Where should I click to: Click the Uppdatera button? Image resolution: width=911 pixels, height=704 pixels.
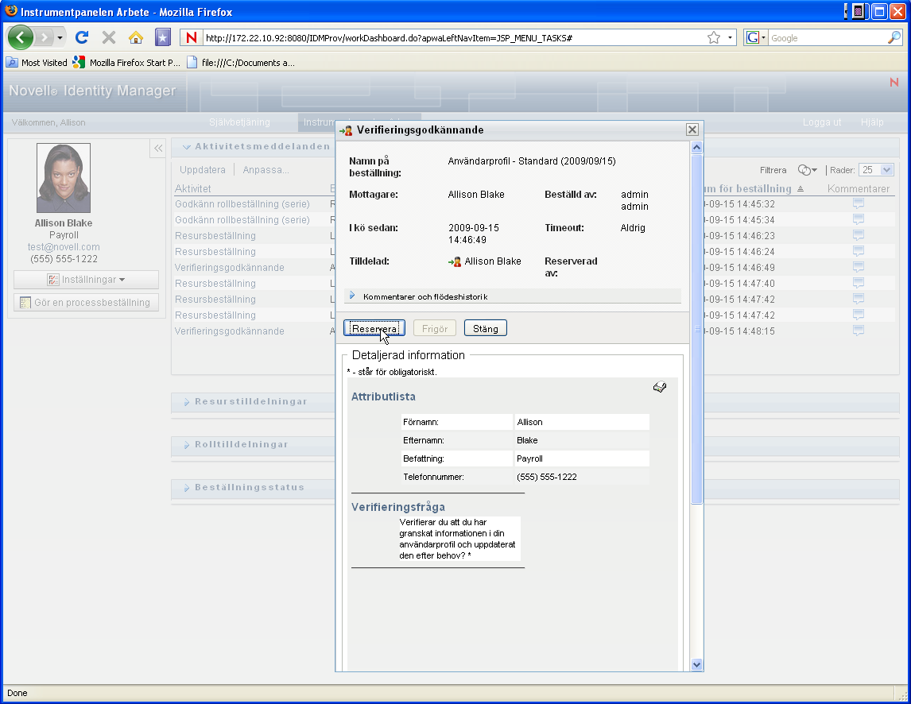pos(202,169)
